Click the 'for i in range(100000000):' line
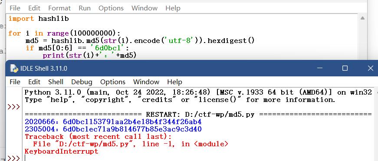This screenshot has width=378, height=161. coord(64,33)
